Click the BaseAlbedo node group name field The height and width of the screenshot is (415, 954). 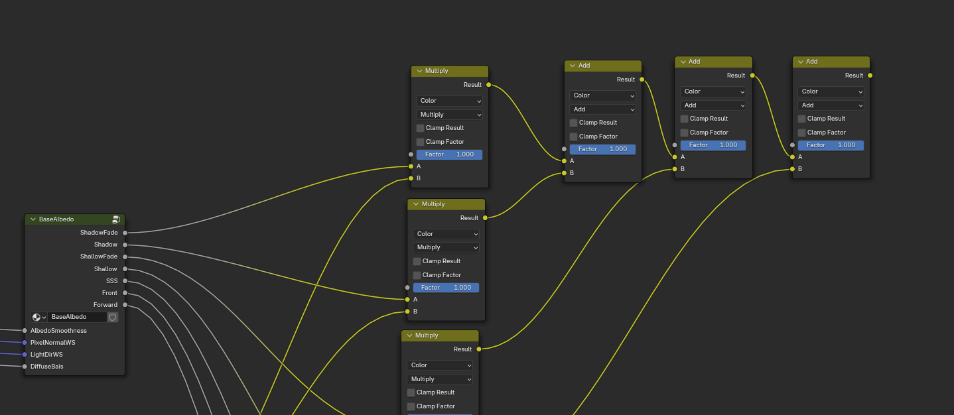pos(77,318)
